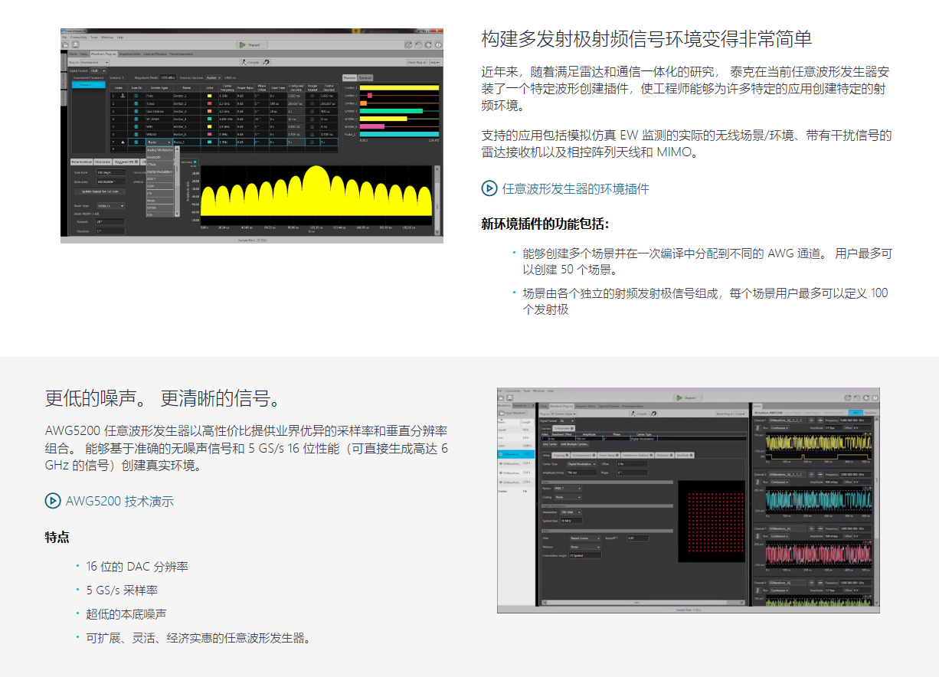Click the paragraph beginning 近年来，随着满足雷达和通信一体化的研究
The image size is (939, 677).
click(686, 89)
